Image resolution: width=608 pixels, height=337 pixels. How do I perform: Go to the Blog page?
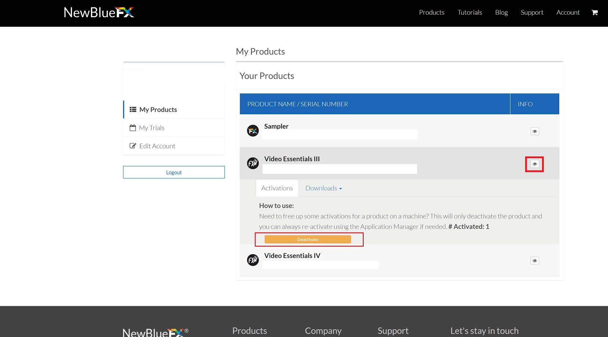(501, 12)
